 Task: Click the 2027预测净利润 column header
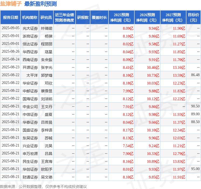[173, 18]
